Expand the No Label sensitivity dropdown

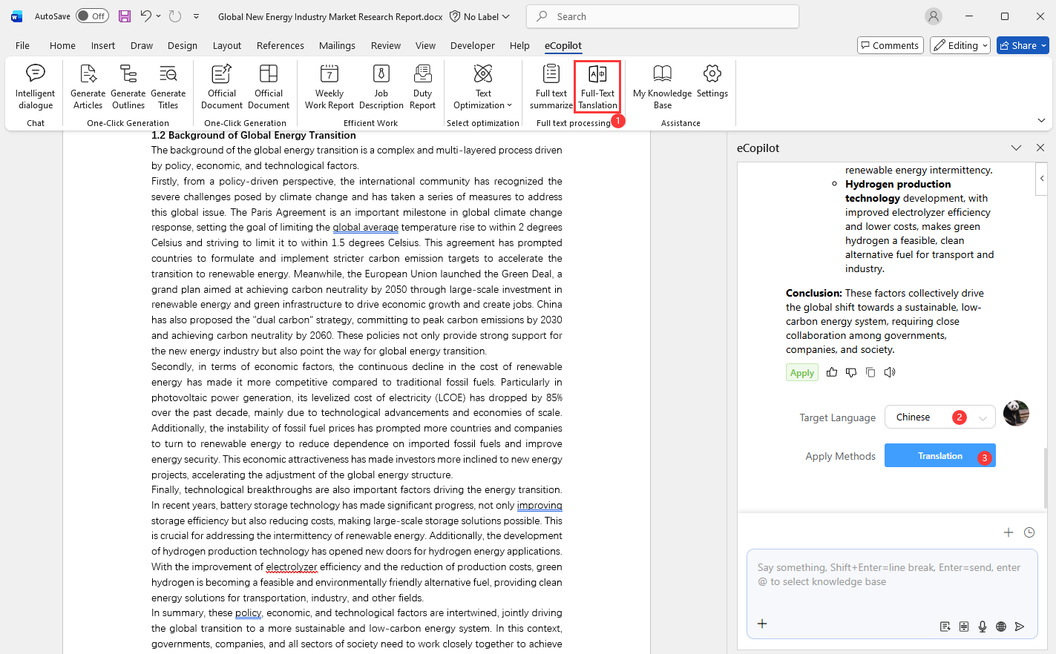tap(481, 16)
